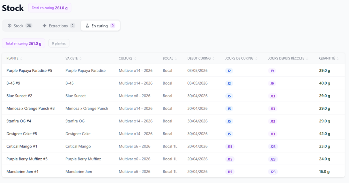Sort table by VARIETE column arrows
This screenshot has height=183, width=349.
81,58
